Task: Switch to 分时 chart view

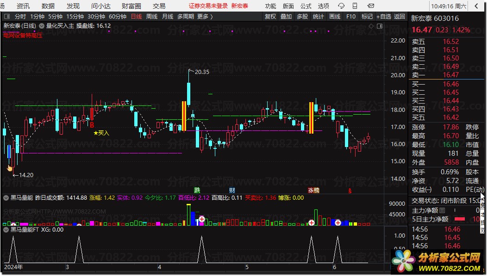Action: tap(20, 17)
